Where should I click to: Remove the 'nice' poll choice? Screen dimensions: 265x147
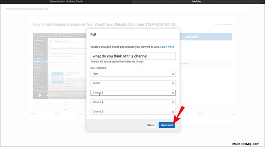pyautogui.click(x=173, y=74)
